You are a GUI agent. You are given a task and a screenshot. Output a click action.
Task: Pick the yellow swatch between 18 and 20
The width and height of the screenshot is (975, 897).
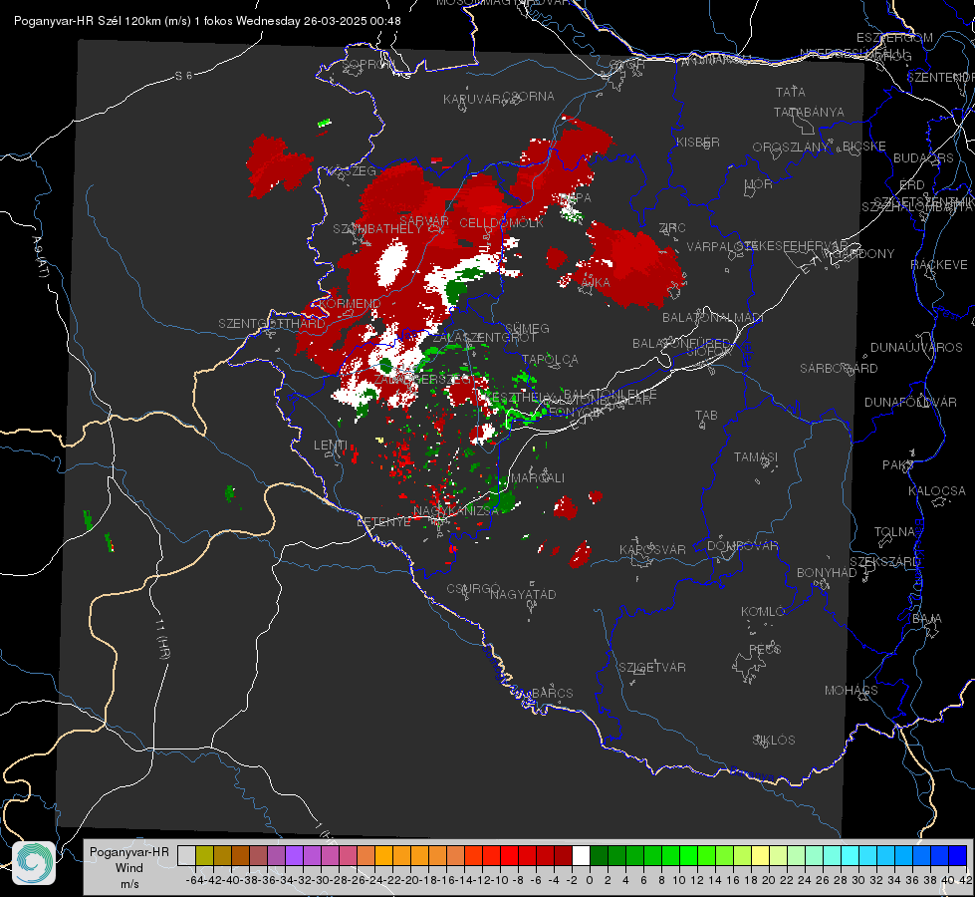coord(760,856)
